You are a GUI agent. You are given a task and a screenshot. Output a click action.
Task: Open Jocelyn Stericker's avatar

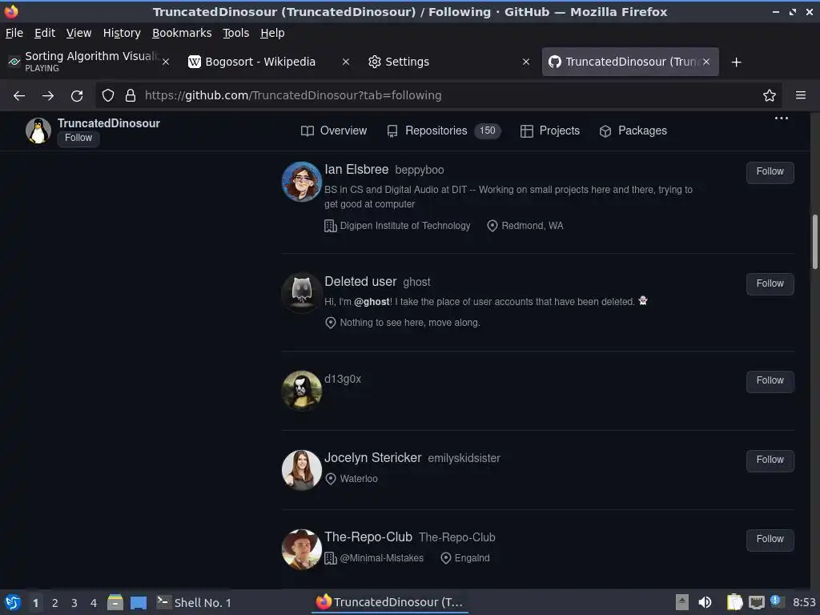coord(302,469)
